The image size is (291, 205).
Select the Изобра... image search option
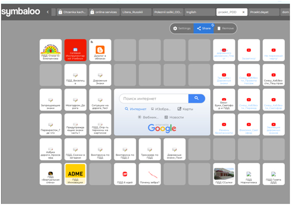pyautogui.click(x=161, y=109)
